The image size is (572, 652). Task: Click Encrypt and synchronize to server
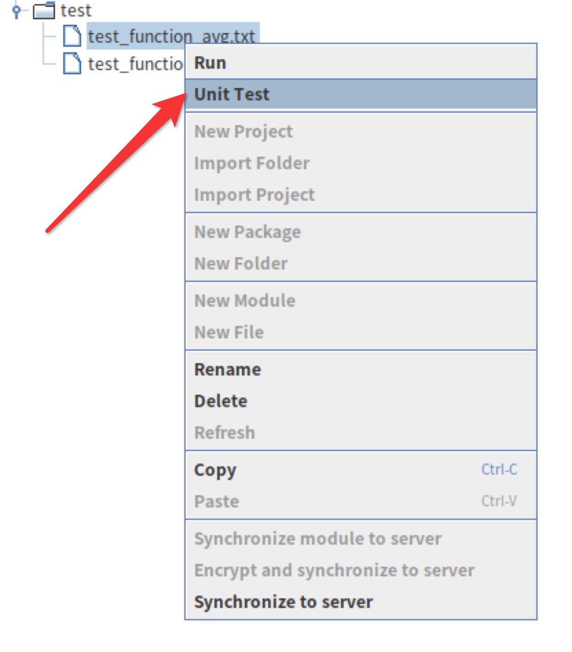[334, 570]
